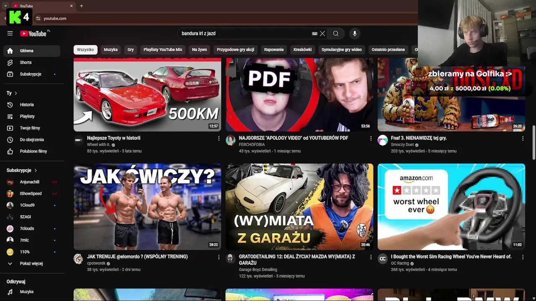Screen dimensions: 536x301
Task: Open (WY)MIATA Z GARAŻU thumbnail
Action: coord(299,207)
